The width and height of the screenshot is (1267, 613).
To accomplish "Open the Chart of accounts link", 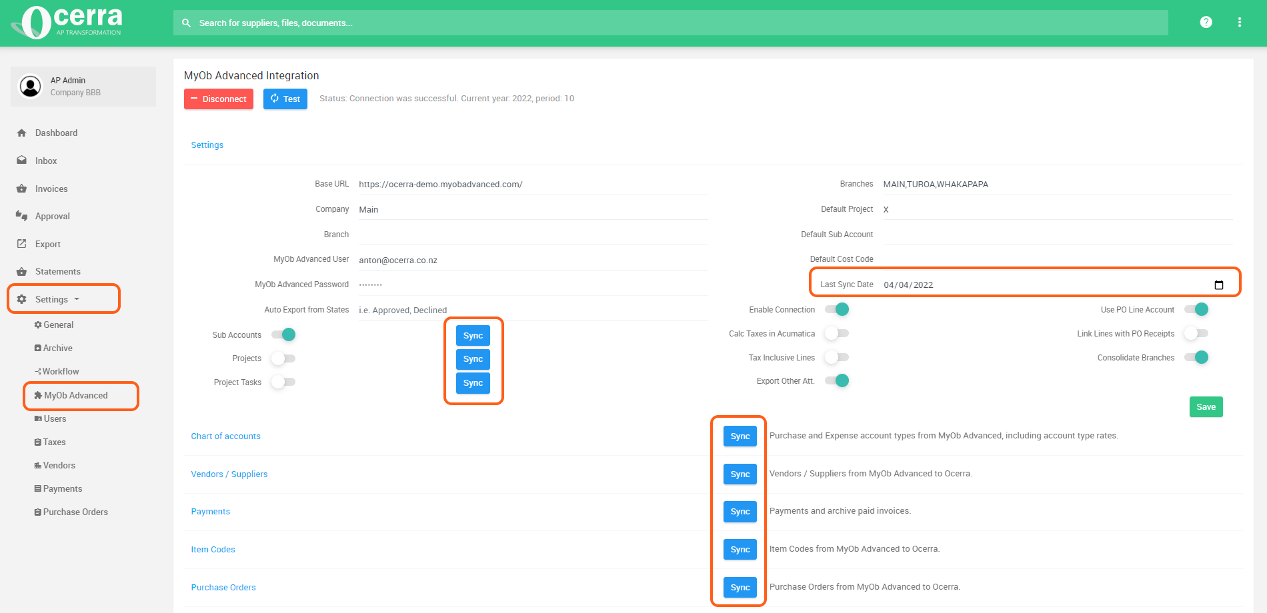I will pyautogui.click(x=225, y=436).
